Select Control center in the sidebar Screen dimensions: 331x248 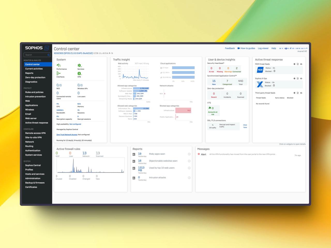click(x=38, y=64)
